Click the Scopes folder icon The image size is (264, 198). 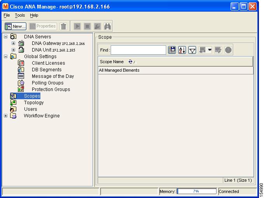pos(13,96)
